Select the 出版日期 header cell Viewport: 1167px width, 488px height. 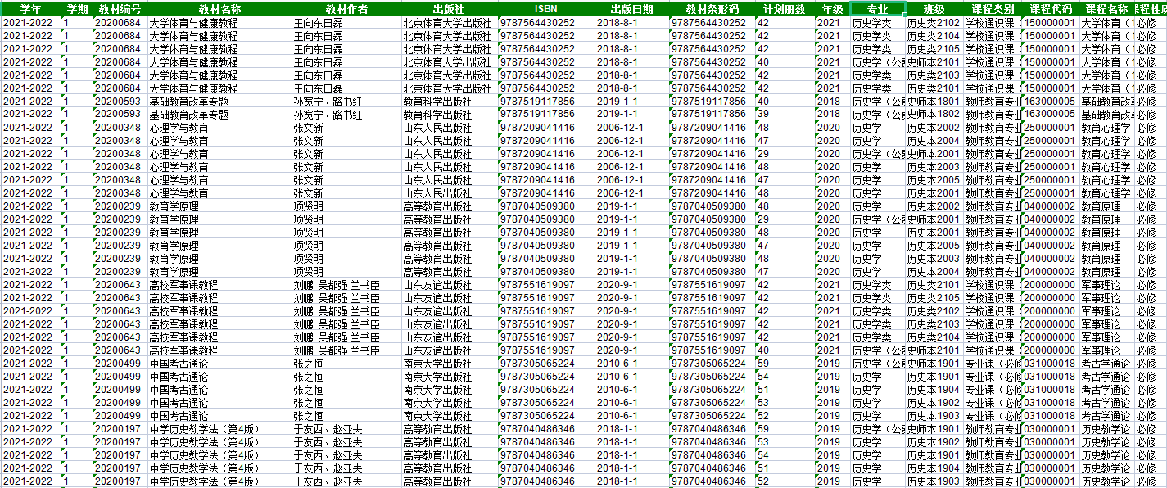[631, 9]
